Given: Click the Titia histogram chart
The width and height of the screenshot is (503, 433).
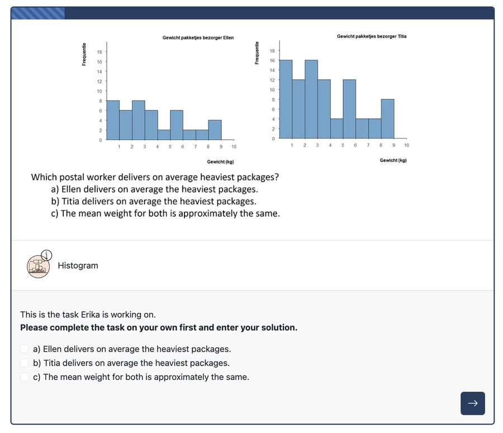Looking at the screenshot, I should click(x=331, y=98).
